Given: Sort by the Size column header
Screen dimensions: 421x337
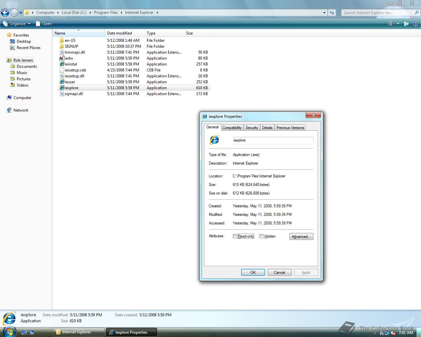Looking at the screenshot, I should tap(197, 33).
